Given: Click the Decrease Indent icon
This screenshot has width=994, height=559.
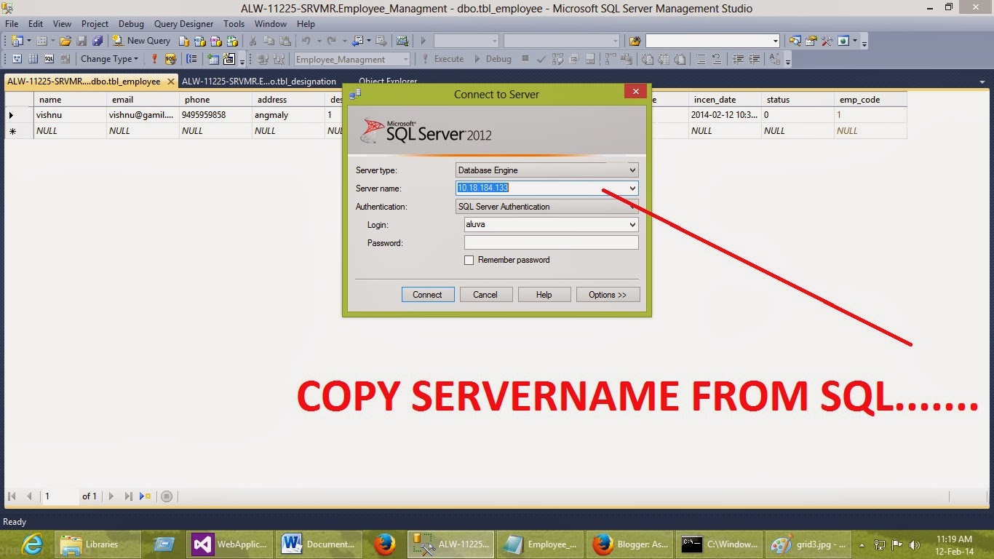Looking at the screenshot, I should (738, 59).
